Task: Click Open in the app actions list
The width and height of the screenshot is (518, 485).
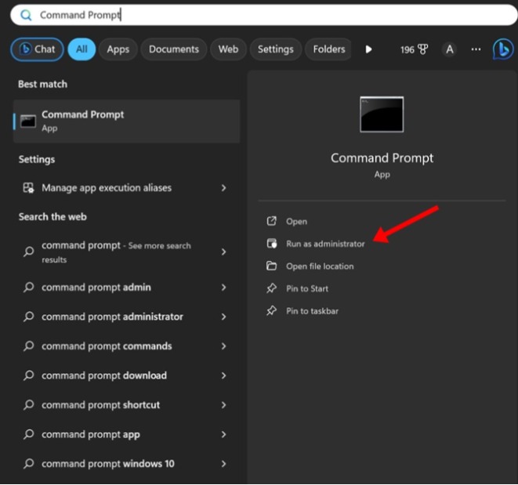Action: [x=296, y=222]
